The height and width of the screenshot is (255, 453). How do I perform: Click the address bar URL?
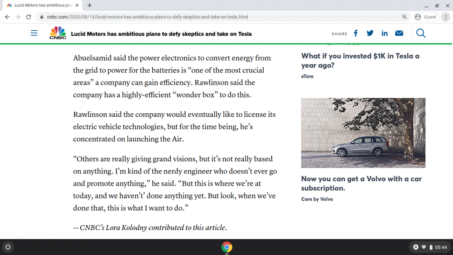(x=147, y=17)
